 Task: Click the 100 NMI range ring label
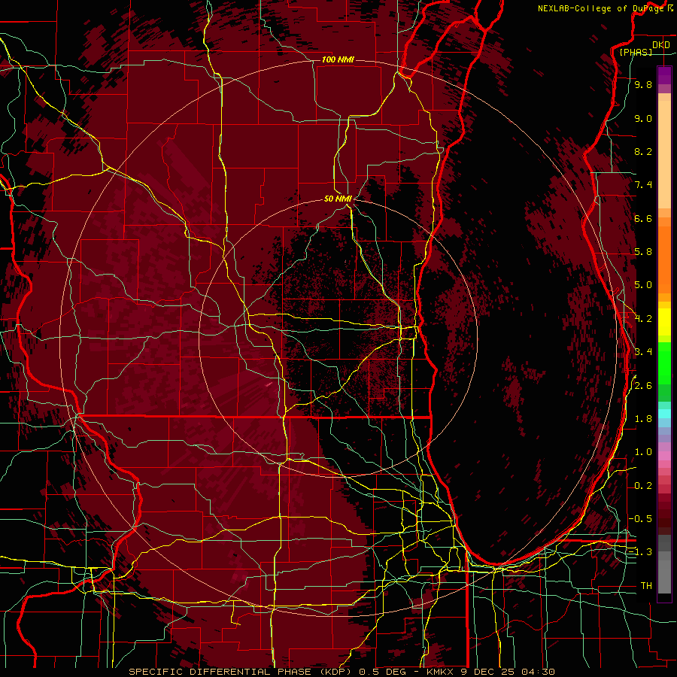pyautogui.click(x=338, y=59)
